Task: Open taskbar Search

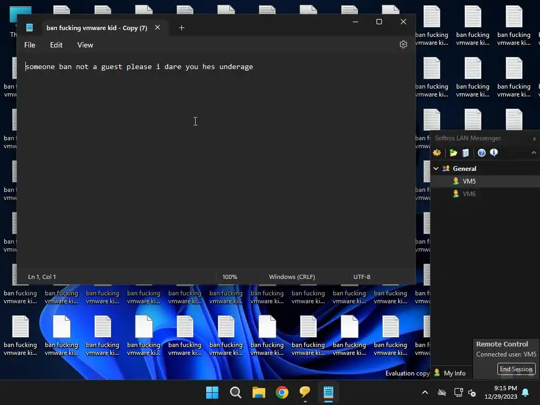Action: (x=236, y=392)
